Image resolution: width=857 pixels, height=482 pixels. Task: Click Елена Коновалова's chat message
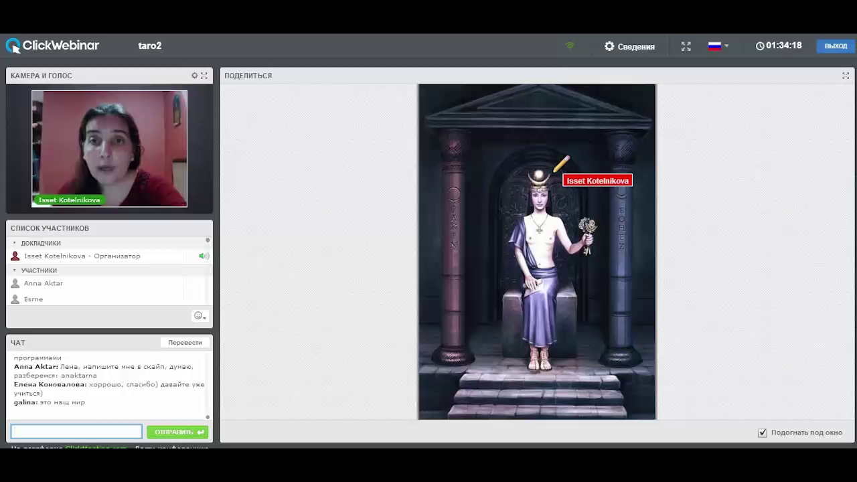pyautogui.click(x=109, y=389)
